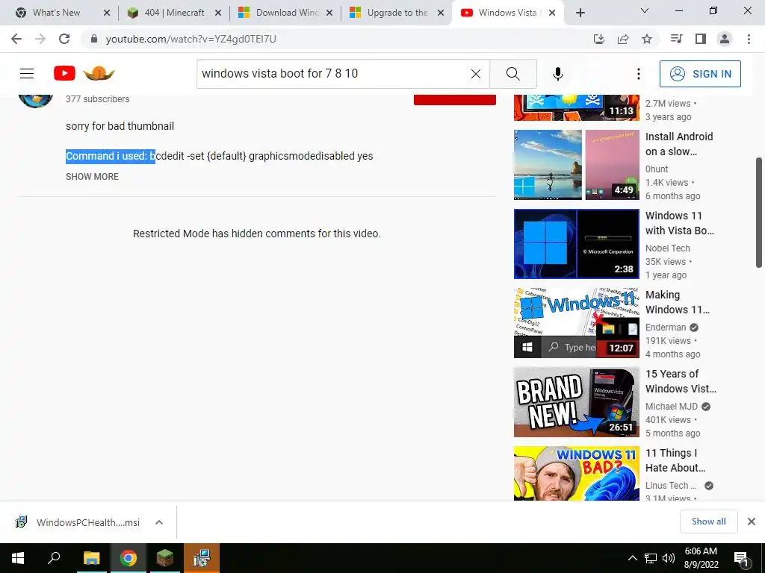Open the Making Windows 11 thumbnail
This screenshot has height=573, width=765.
coord(576,322)
